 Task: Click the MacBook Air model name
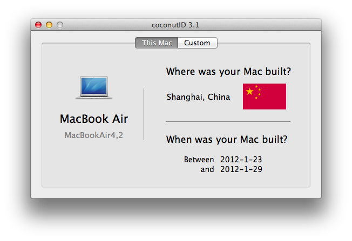[94, 119]
